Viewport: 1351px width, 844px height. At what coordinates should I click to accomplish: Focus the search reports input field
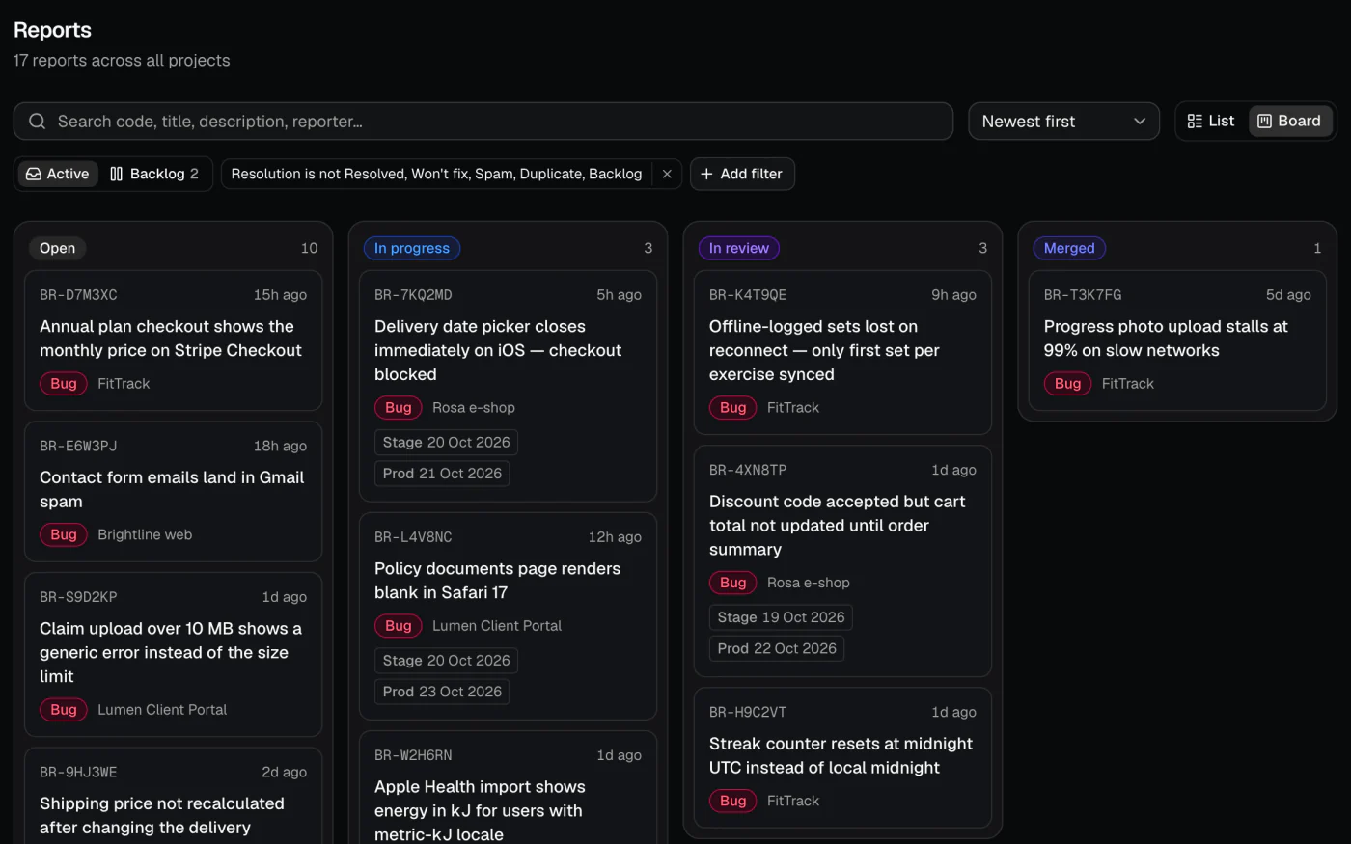click(483, 122)
